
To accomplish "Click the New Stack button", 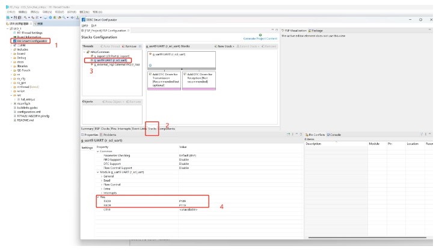I will 224,46.
